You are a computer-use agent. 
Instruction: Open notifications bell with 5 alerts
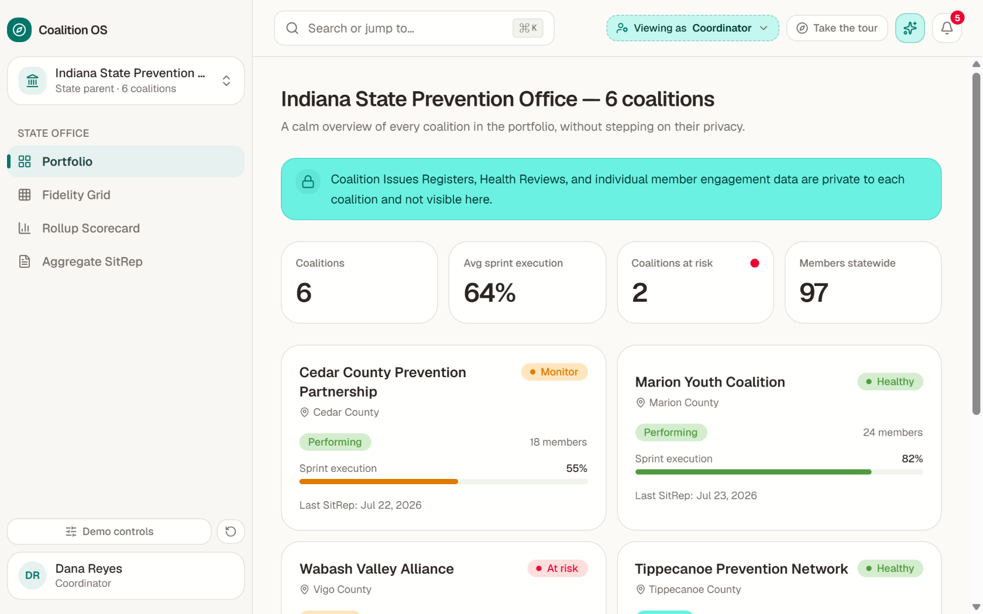point(947,28)
